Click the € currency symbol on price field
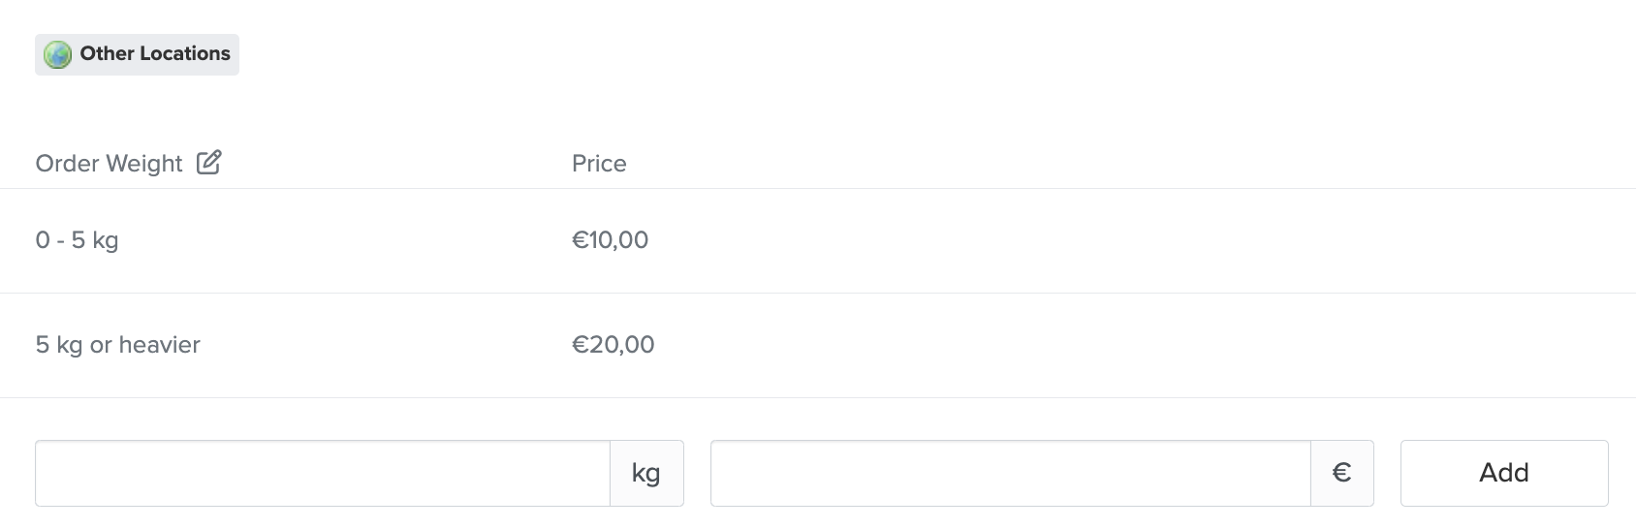This screenshot has height=529, width=1636. [1341, 473]
